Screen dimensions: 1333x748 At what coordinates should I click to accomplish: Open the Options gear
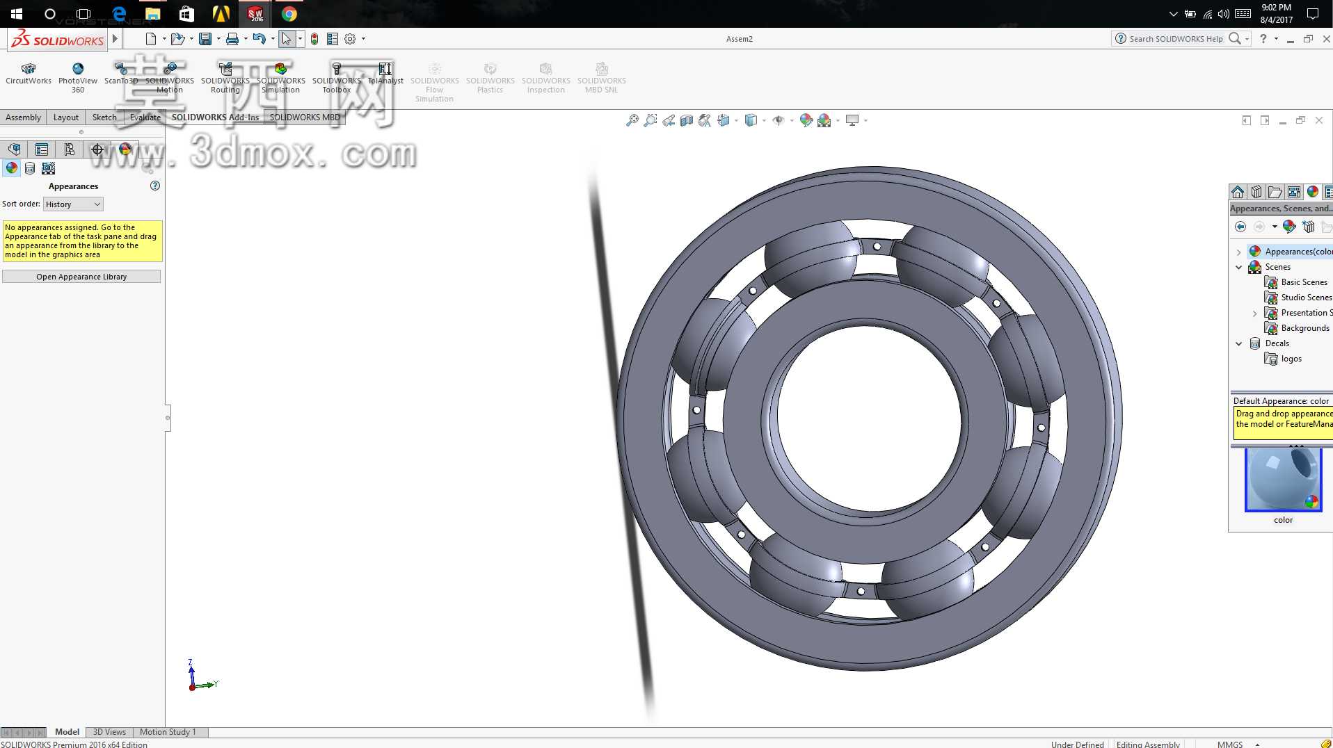point(350,39)
